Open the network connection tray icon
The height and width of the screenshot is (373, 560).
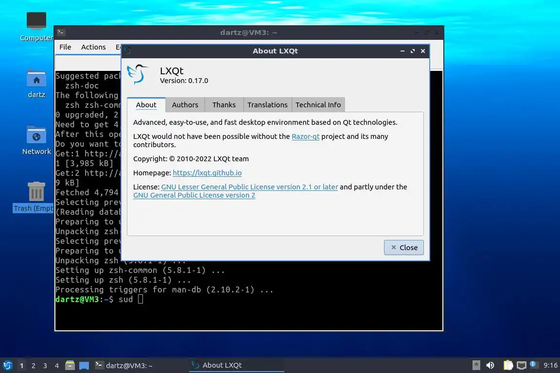click(522, 366)
